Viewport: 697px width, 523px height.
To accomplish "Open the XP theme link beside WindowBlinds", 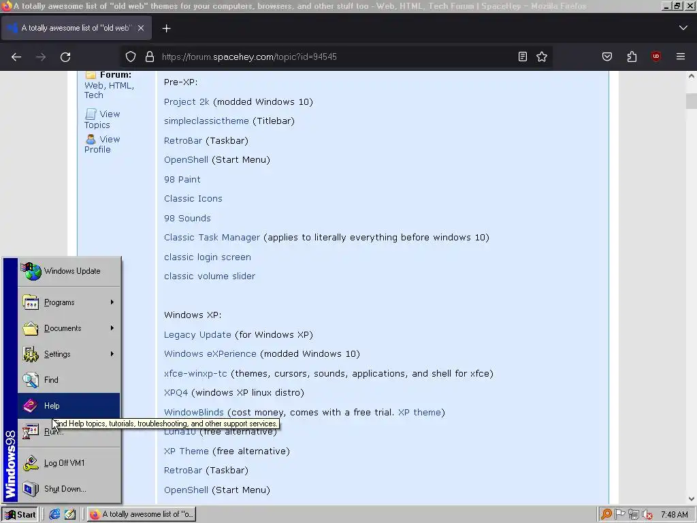I will point(419,412).
